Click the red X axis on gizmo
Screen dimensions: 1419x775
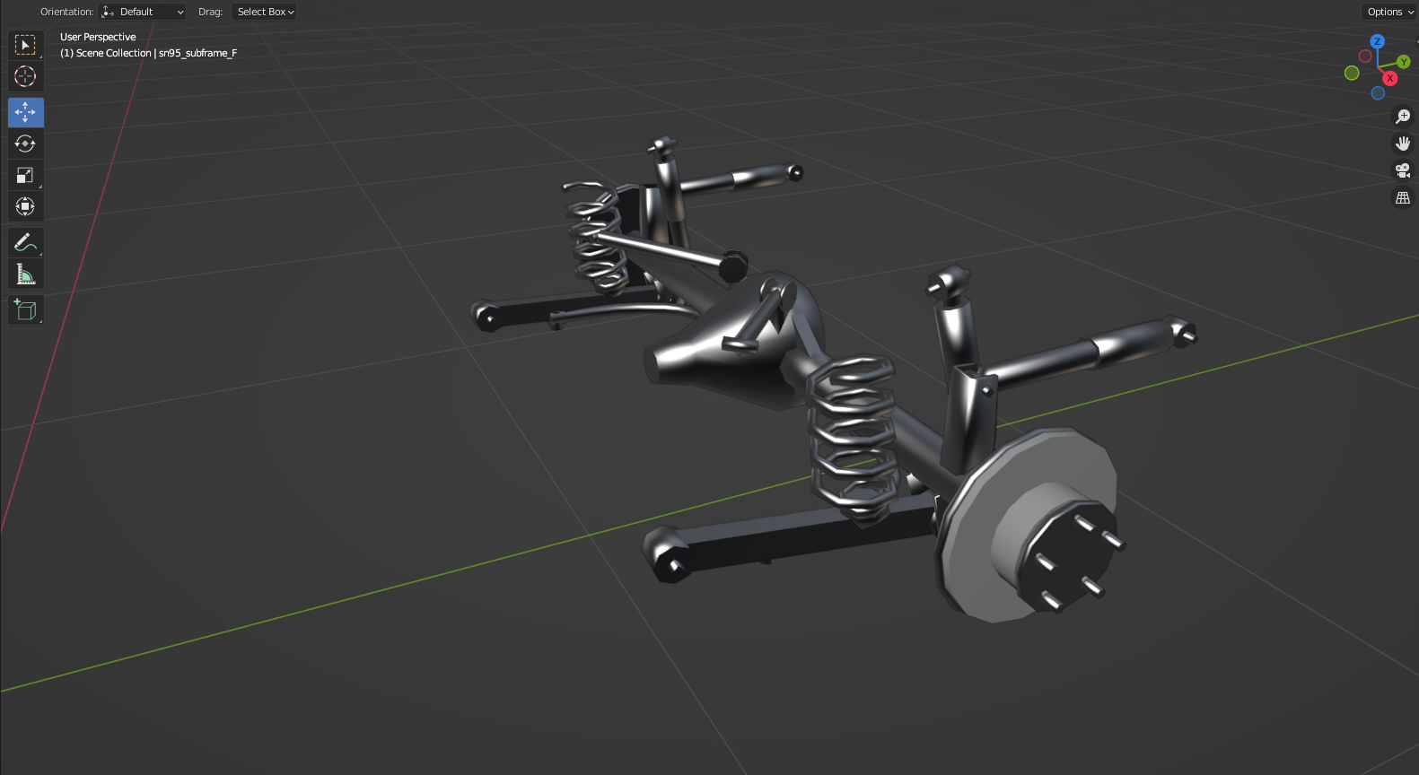(x=1389, y=78)
